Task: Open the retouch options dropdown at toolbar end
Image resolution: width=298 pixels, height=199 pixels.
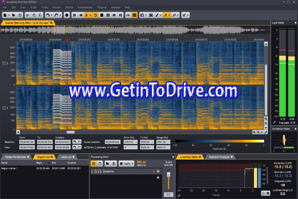Action: pyautogui.click(x=188, y=15)
